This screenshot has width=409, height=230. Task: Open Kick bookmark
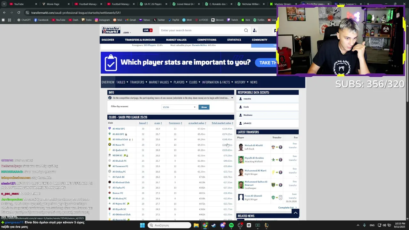[245, 20]
